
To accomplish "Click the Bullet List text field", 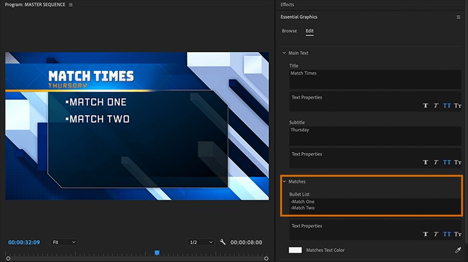I will click(x=374, y=206).
